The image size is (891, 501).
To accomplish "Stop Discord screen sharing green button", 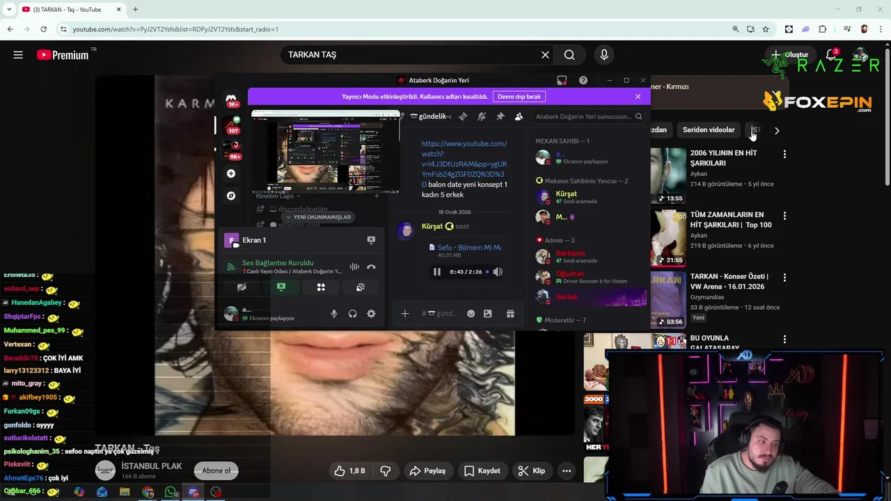I will click(x=281, y=287).
